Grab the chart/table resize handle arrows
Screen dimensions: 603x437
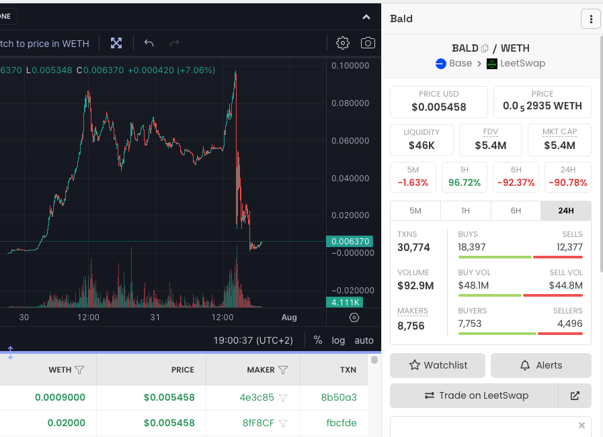pyautogui.click(x=10, y=352)
